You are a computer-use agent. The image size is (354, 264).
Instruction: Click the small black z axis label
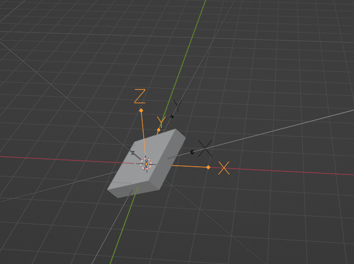[133, 153]
